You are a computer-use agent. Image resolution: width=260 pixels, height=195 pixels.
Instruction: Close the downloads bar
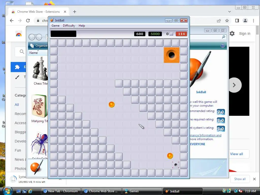[x=254, y=179]
